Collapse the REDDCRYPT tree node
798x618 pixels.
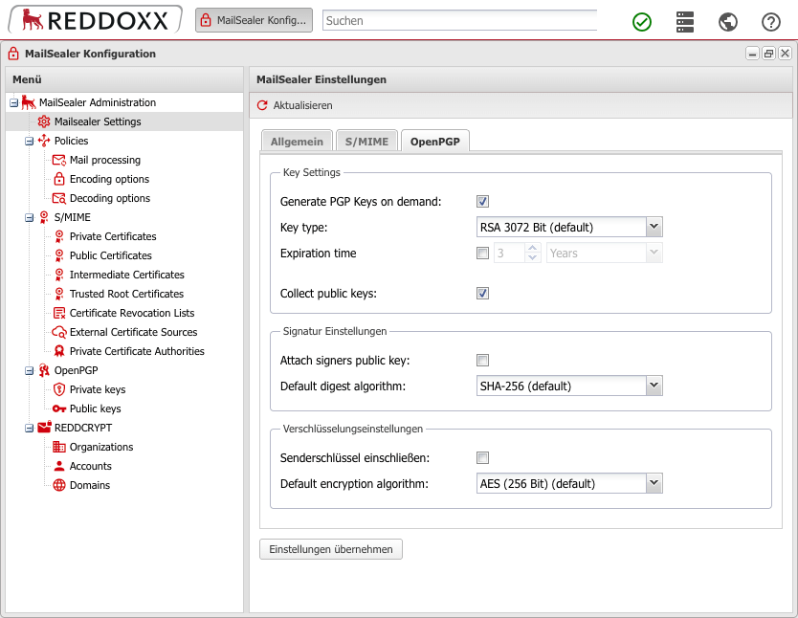[x=29, y=429]
